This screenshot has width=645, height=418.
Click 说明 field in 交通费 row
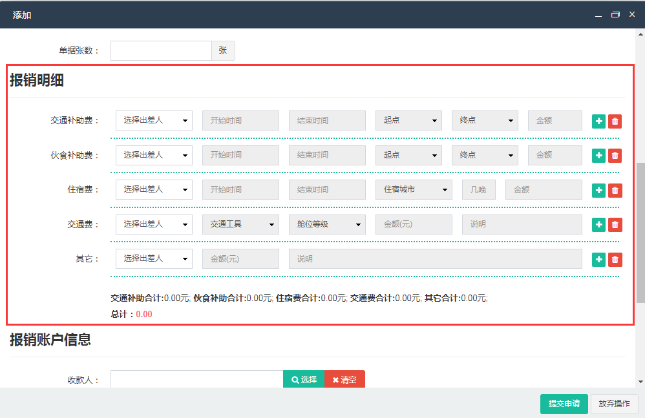tap(522, 224)
